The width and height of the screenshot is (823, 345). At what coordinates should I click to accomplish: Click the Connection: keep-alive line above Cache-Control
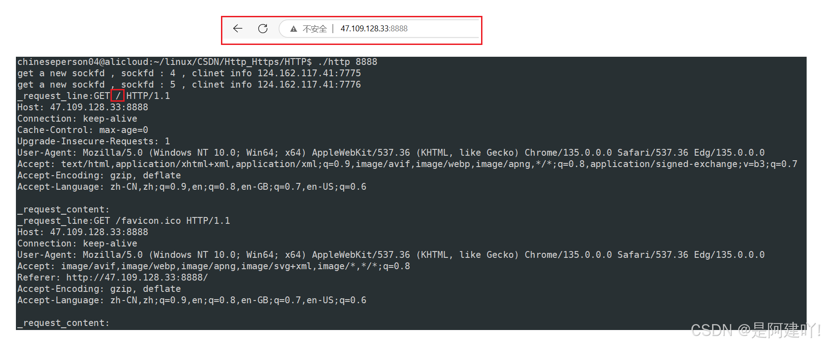pos(77,118)
